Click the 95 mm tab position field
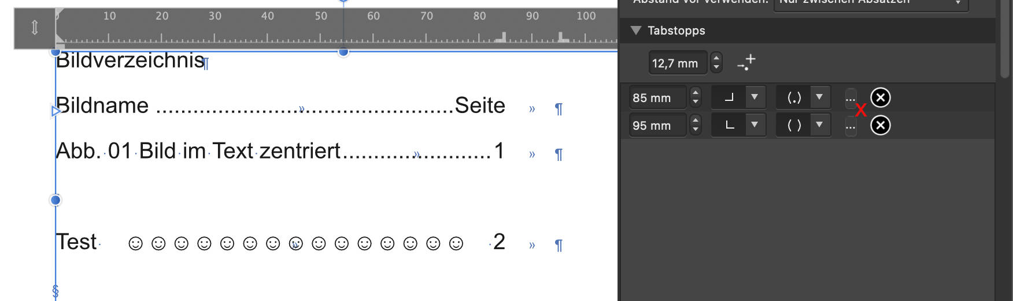1013x301 pixels. (x=658, y=125)
